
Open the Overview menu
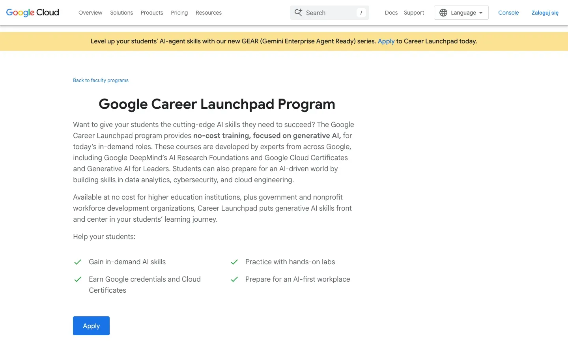(x=90, y=13)
